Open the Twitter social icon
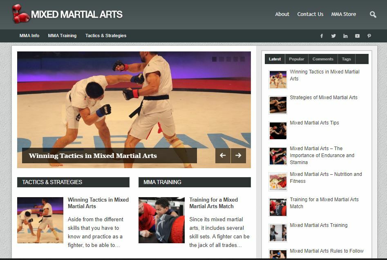This screenshot has height=260, width=387. click(x=333, y=36)
